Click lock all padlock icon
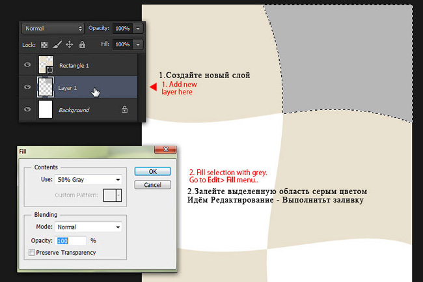The width and height of the screenshot is (423, 282). (x=82, y=44)
